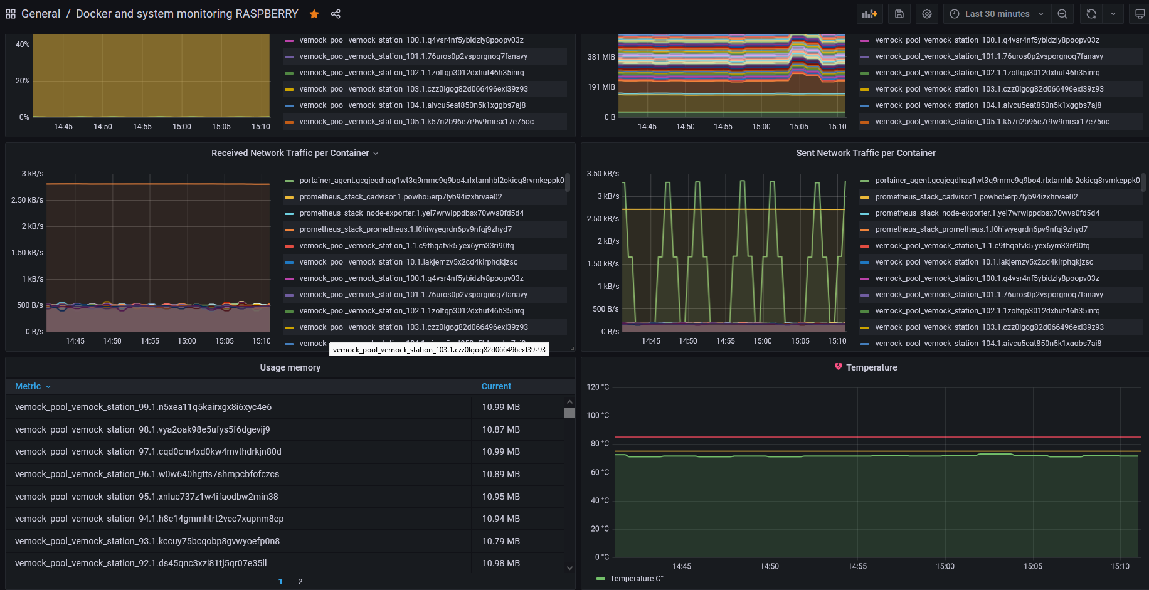Open the dashboards grid icon
1149x590 pixels.
11,14
